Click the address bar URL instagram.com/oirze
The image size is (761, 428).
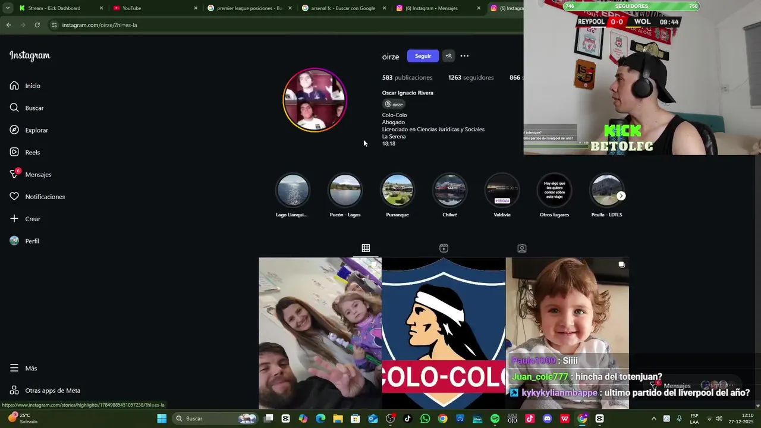point(99,25)
